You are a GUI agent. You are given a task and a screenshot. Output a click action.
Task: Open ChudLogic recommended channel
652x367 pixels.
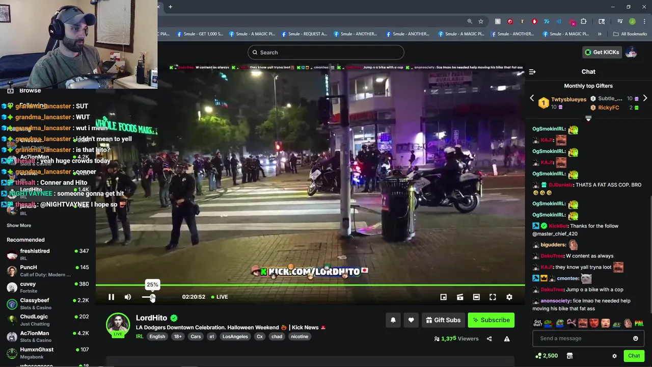(47, 320)
